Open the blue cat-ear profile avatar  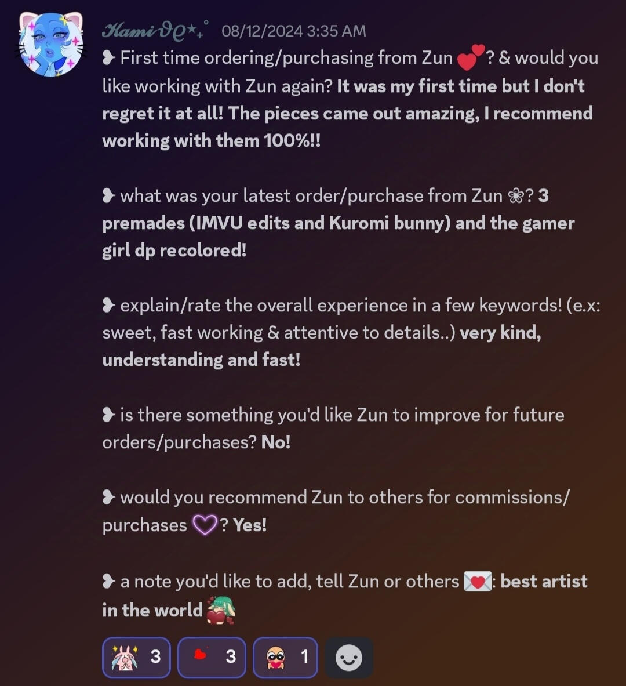click(51, 44)
